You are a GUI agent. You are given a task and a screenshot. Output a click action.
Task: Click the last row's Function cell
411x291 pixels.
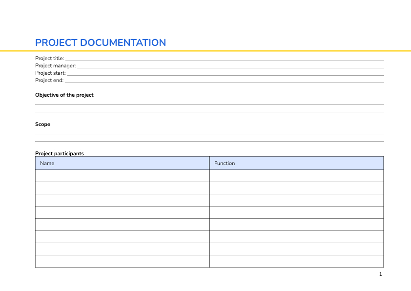click(296, 262)
